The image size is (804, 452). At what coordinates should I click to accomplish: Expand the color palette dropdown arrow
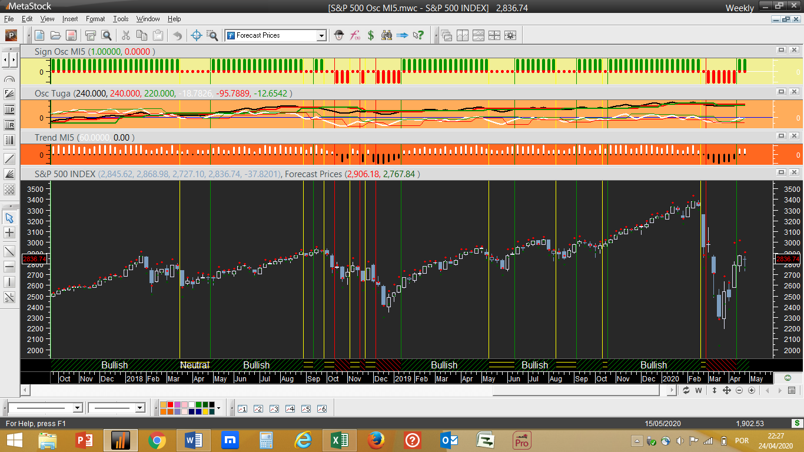click(218, 408)
